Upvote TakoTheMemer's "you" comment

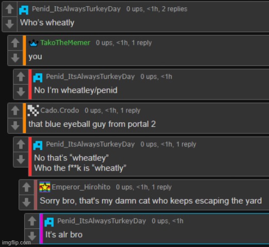15,43
